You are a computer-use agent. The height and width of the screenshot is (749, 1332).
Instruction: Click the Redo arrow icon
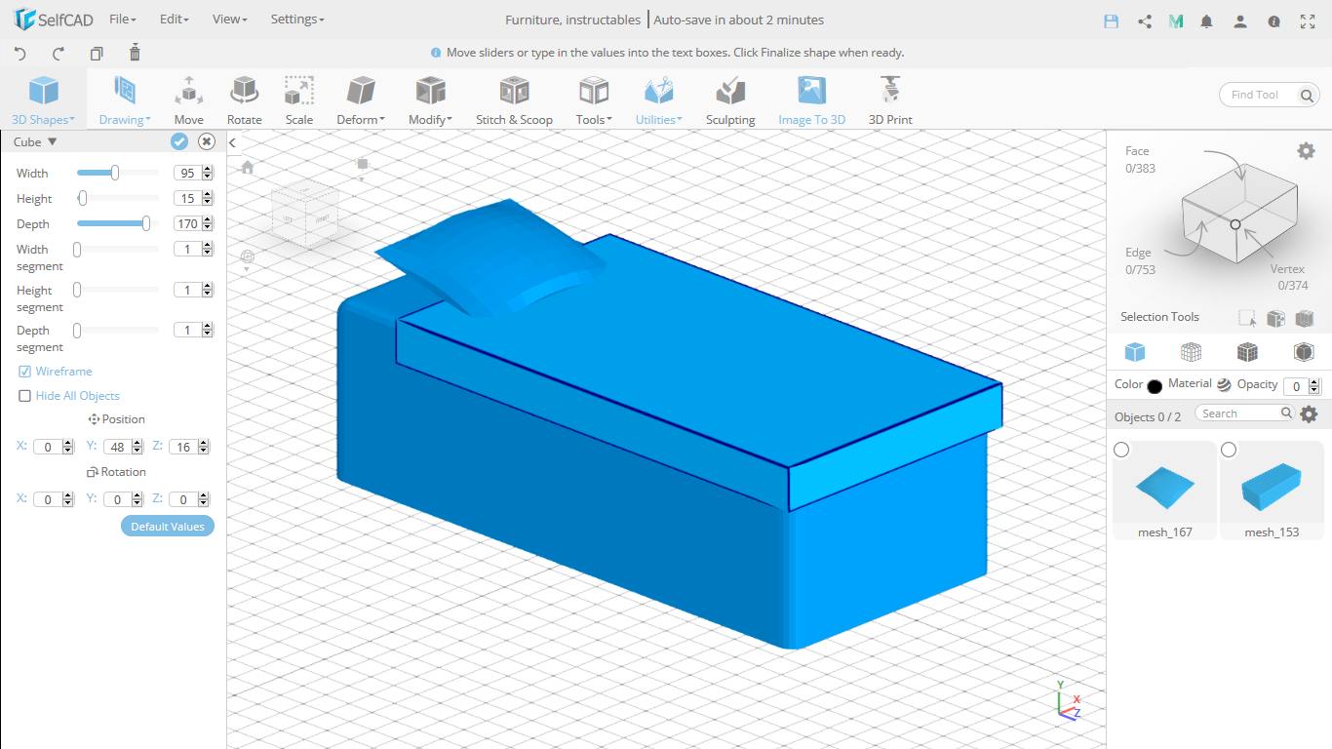59,54
